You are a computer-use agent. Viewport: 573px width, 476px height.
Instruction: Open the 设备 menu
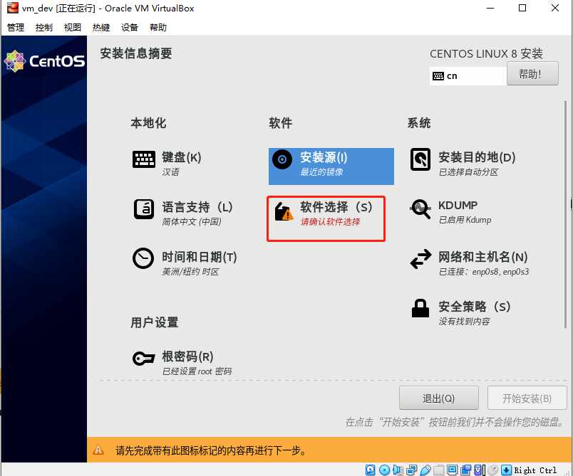click(130, 27)
